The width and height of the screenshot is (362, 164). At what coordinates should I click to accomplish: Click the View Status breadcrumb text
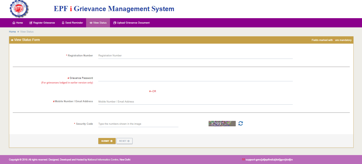[27, 32]
